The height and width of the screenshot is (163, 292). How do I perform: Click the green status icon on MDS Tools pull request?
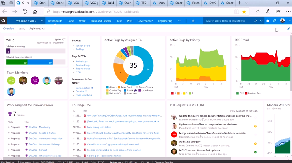[255, 152]
